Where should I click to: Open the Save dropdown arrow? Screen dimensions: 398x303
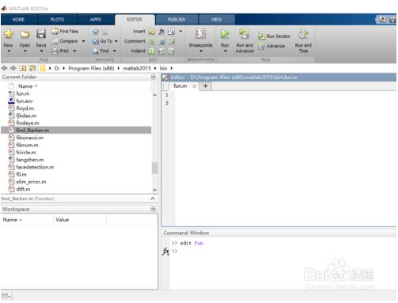(x=41, y=51)
